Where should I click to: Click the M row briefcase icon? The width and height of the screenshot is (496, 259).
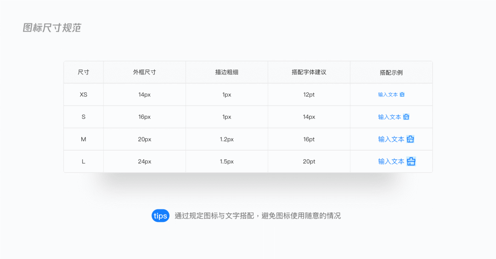(410, 139)
